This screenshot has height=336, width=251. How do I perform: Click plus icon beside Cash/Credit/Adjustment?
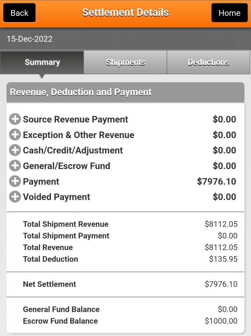(x=15, y=150)
